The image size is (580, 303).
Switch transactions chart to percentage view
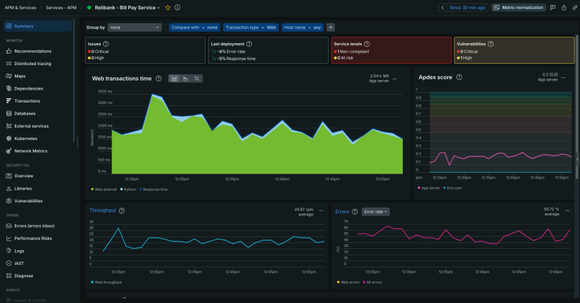point(197,79)
